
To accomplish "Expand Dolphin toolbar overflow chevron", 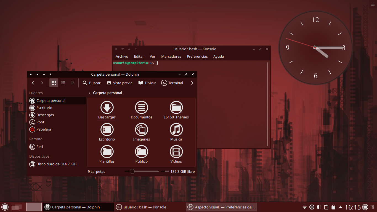I will point(192,83).
